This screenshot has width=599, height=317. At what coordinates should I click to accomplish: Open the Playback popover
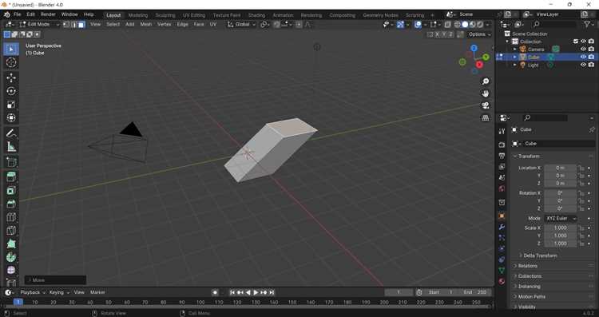(x=33, y=292)
